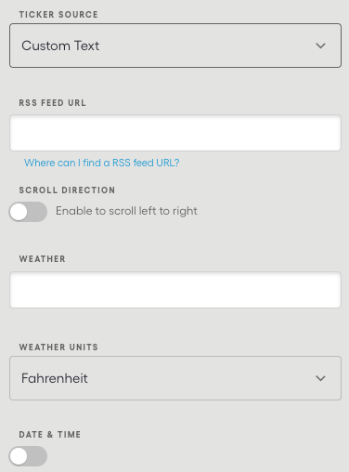Click the chevron arrow beside Custom Text

[x=320, y=46]
